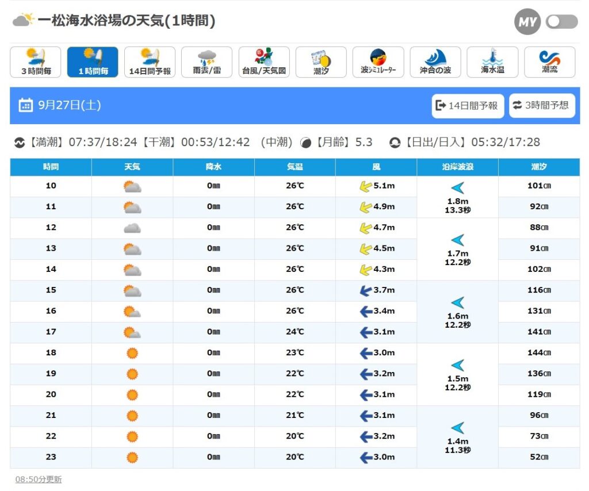Open the 雨雲/雷 radar tab
The height and width of the screenshot is (491, 589).
point(206,62)
